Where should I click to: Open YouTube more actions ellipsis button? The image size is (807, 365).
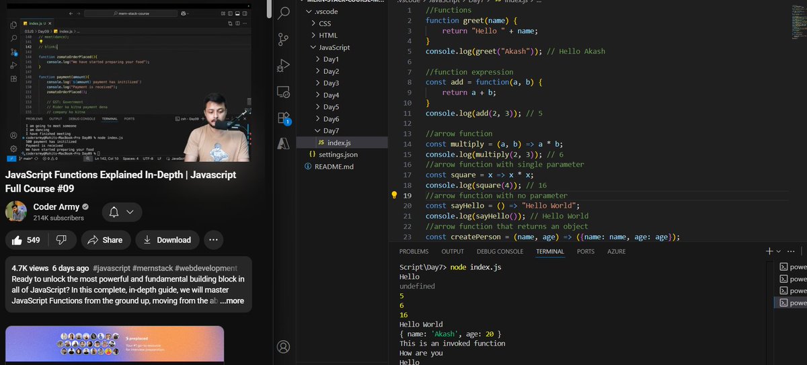[213, 240]
